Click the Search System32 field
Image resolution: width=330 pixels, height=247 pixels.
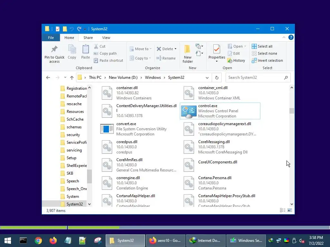258,78
